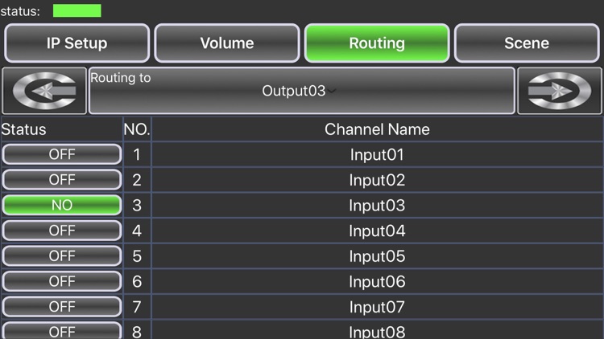This screenshot has height=339, width=604.
Task: Turn on routing for Input07
Action: [x=62, y=307]
